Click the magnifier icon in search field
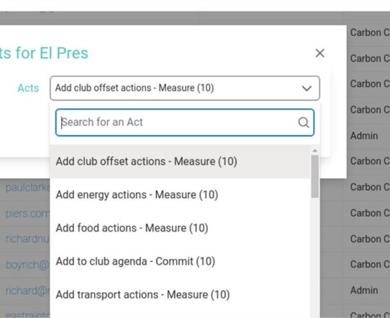 coord(304,122)
